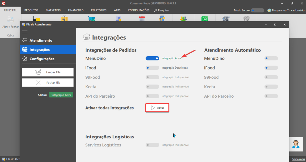Open the RELATÓRIOS ribbon tab

[99, 10]
